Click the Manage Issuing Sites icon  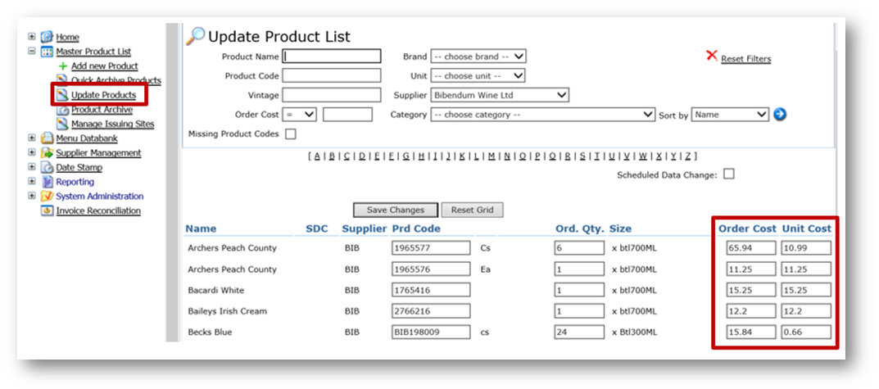click(x=62, y=124)
